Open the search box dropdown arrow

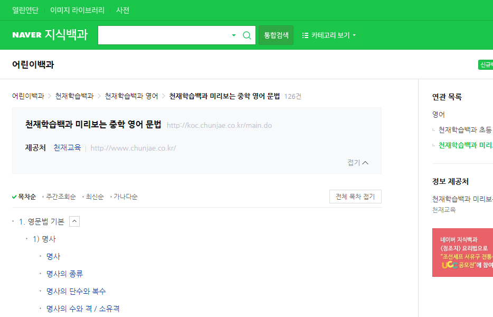point(234,35)
